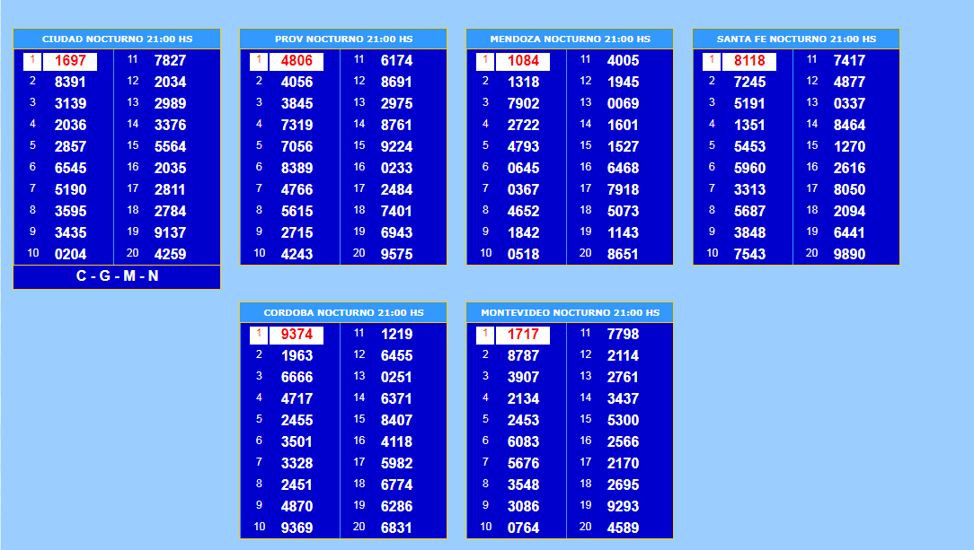Image resolution: width=974 pixels, height=550 pixels.
Task: Select number 6666 in Cordoba table
Action: [x=297, y=377]
